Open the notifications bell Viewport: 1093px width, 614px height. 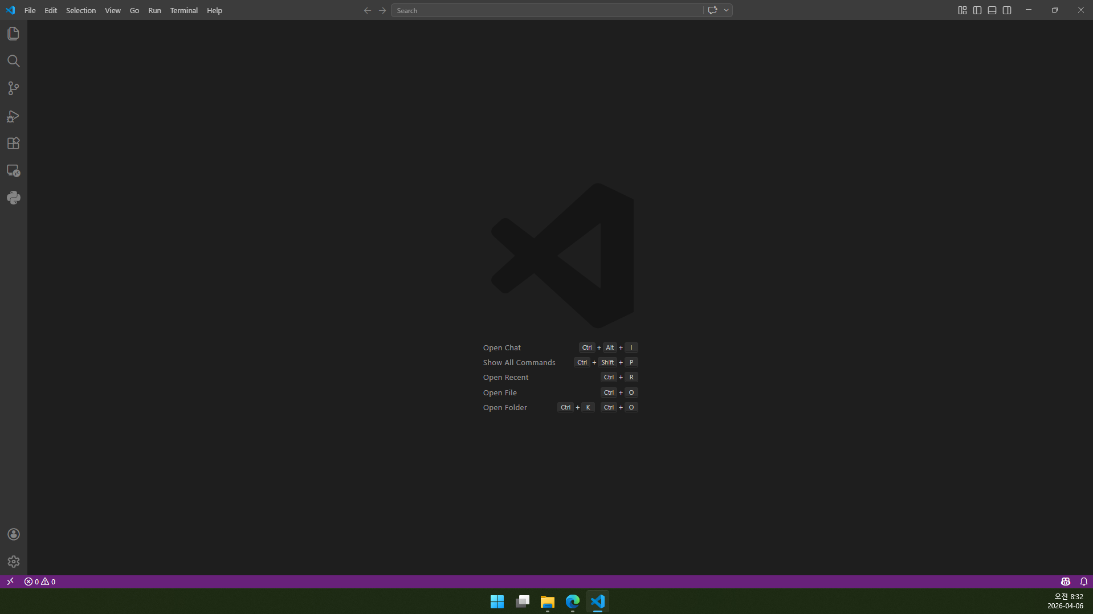point(1083,582)
